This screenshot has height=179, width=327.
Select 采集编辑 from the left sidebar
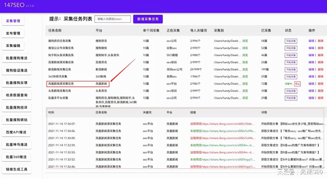tap(13, 46)
